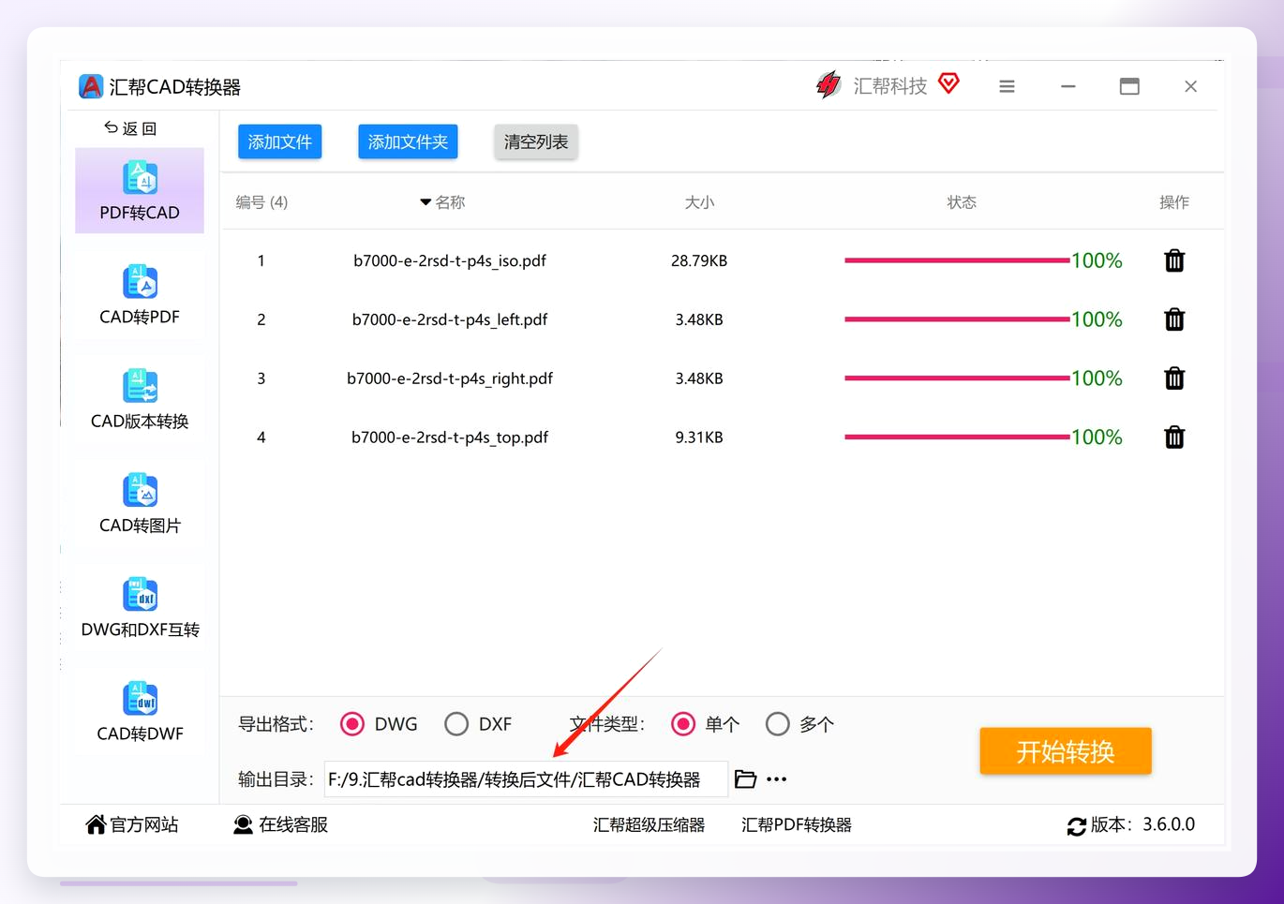Click the progress bar for b7000-e-2rsd-t-p4s_left.pdf
This screenshot has height=904, width=1284.
pos(957,319)
